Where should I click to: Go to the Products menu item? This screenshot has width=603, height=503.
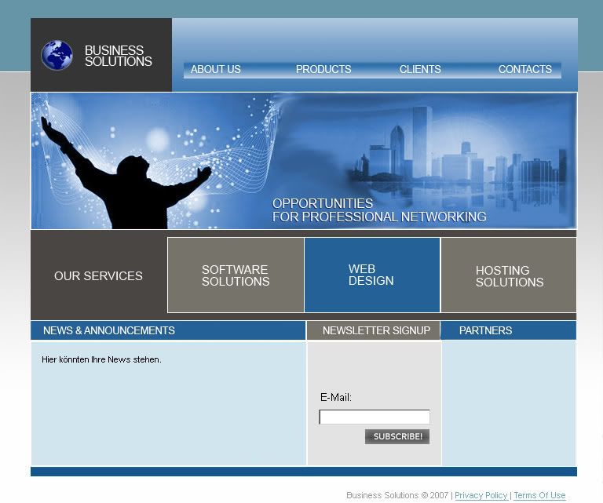click(323, 70)
